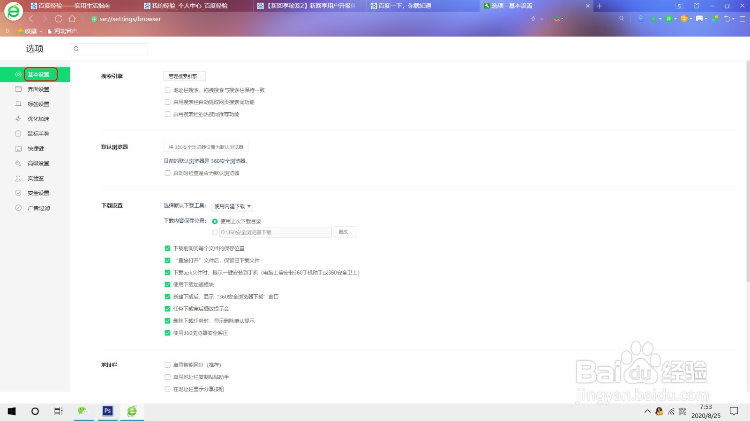This screenshot has width=750, height=421.
Task: Uncheck 下载前询问每个文件的保存位置
Action: 167,248
